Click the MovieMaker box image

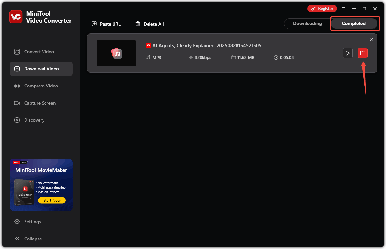(24, 192)
